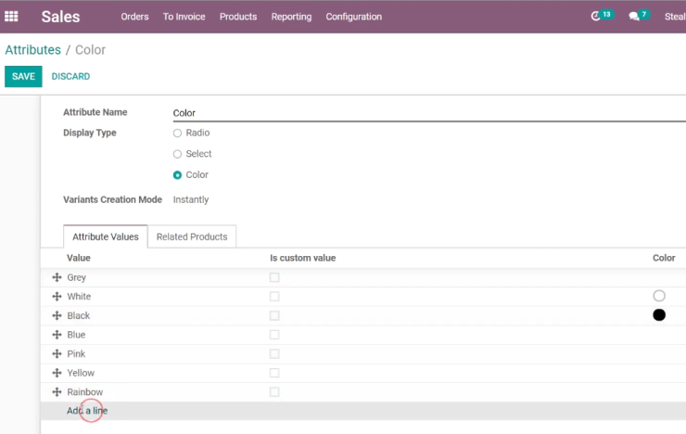Open messages chat icon with 7 badge
The height and width of the screenshot is (434, 686).
(639, 16)
